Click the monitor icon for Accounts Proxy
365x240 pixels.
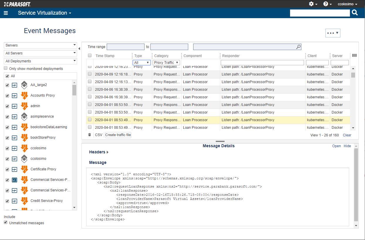pos(14,96)
